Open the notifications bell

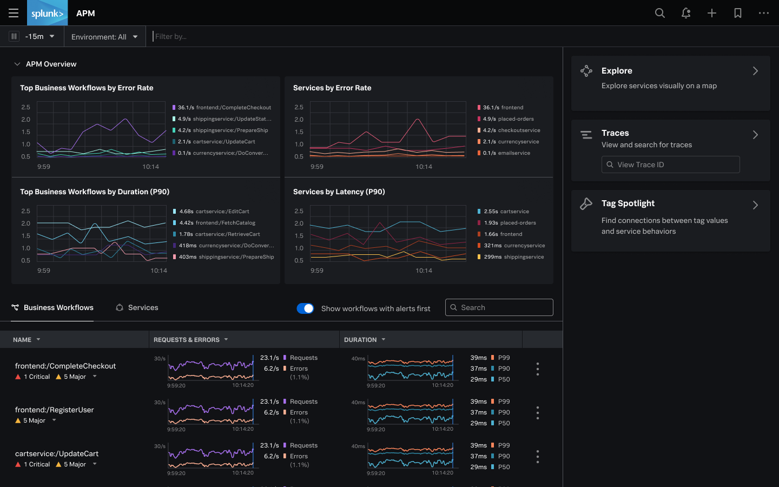click(686, 12)
